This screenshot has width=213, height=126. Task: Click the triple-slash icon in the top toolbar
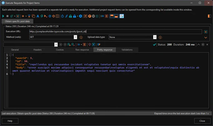pyautogui.click(x=12, y=16)
